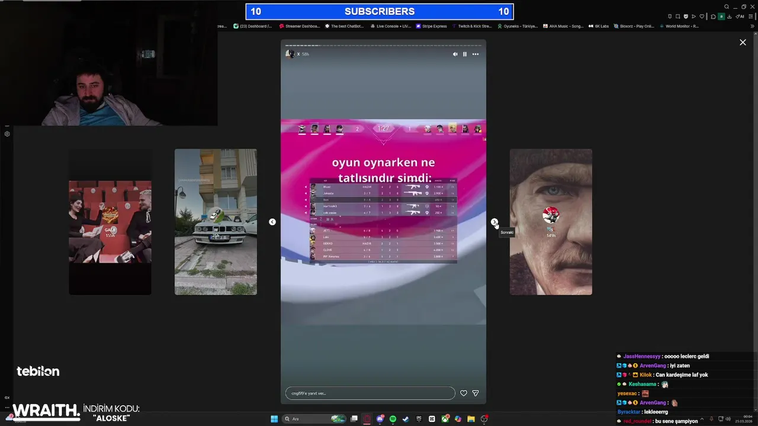Image resolution: width=758 pixels, height=426 pixels.
Task: Open the browser downloads icon
Action: (x=730, y=16)
